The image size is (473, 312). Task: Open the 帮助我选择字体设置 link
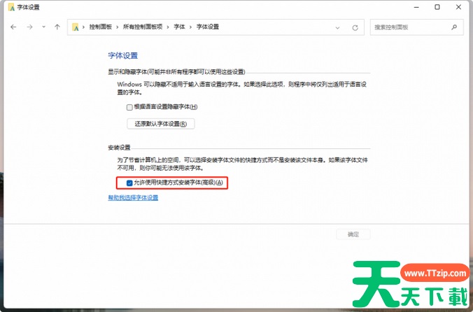click(133, 198)
